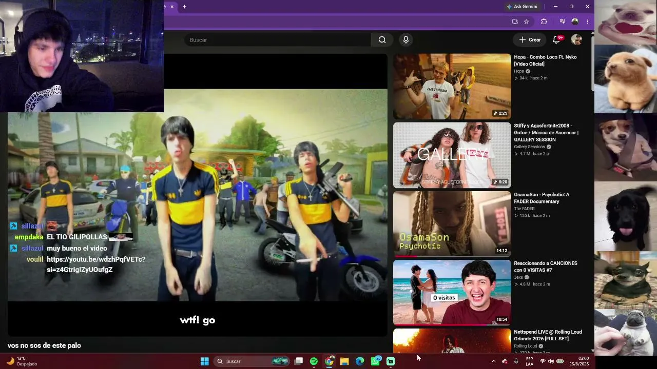657x369 pixels.
Task: Open the OsamaSon Psychotic documentary thumbnail
Action: [x=452, y=224]
